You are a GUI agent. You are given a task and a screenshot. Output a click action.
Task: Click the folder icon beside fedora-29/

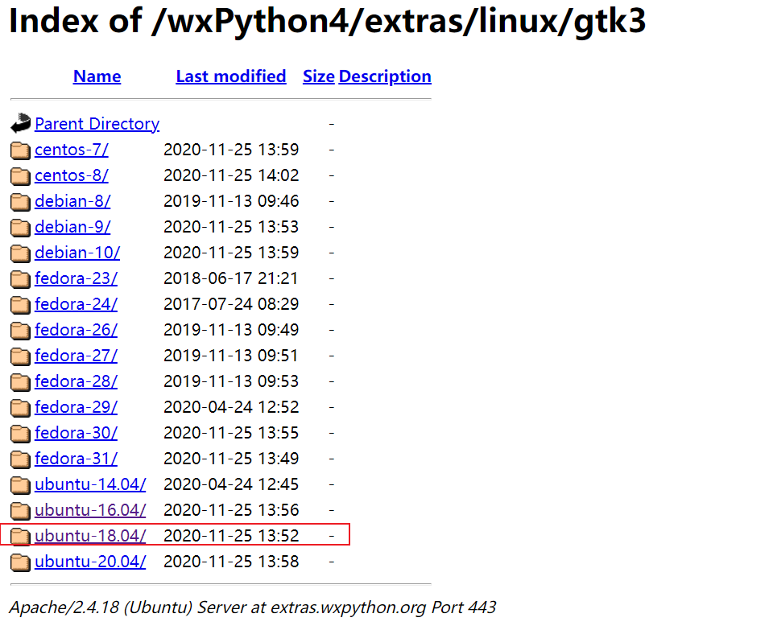(21, 408)
